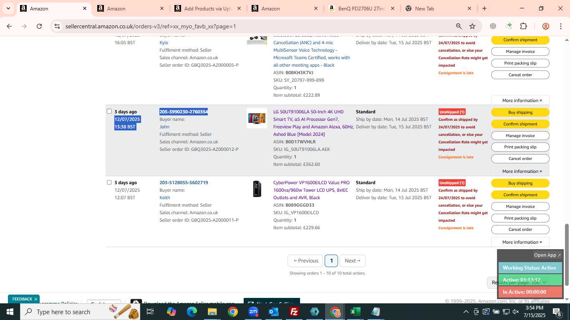The height and width of the screenshot is (320, 570).
Task: Click SKU text IG_50UT91006LA.AEK
Action: pyautogui.click(x=302, y=149)
